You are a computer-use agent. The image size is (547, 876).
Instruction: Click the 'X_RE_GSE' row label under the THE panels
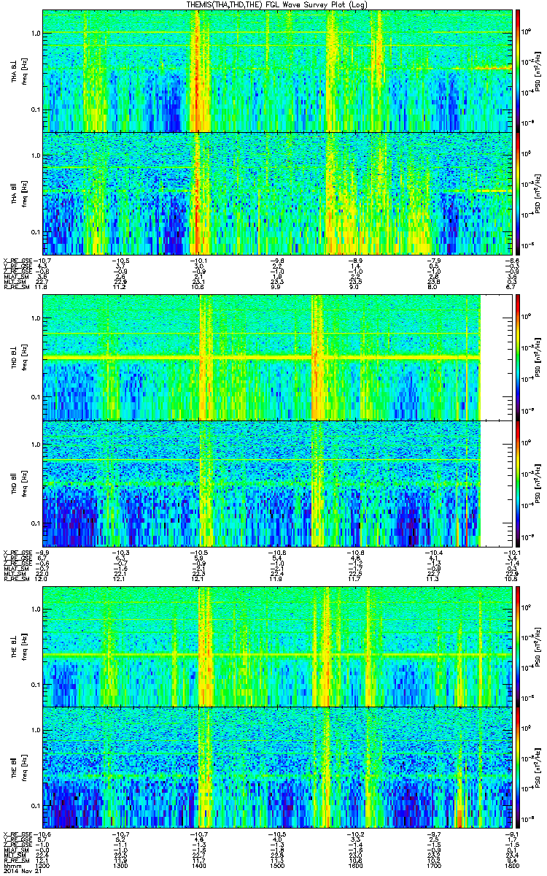[19, 833]
